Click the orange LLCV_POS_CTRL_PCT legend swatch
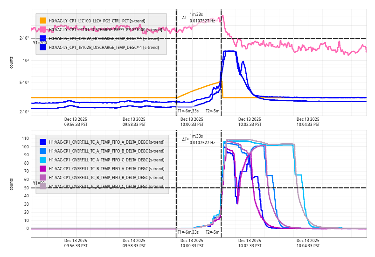The height and width of the screenshot is (257, 375). coord(43,21)
